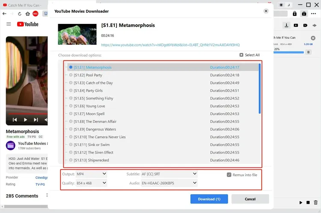Check the Select All checkbox

click(x=241, y=55)
